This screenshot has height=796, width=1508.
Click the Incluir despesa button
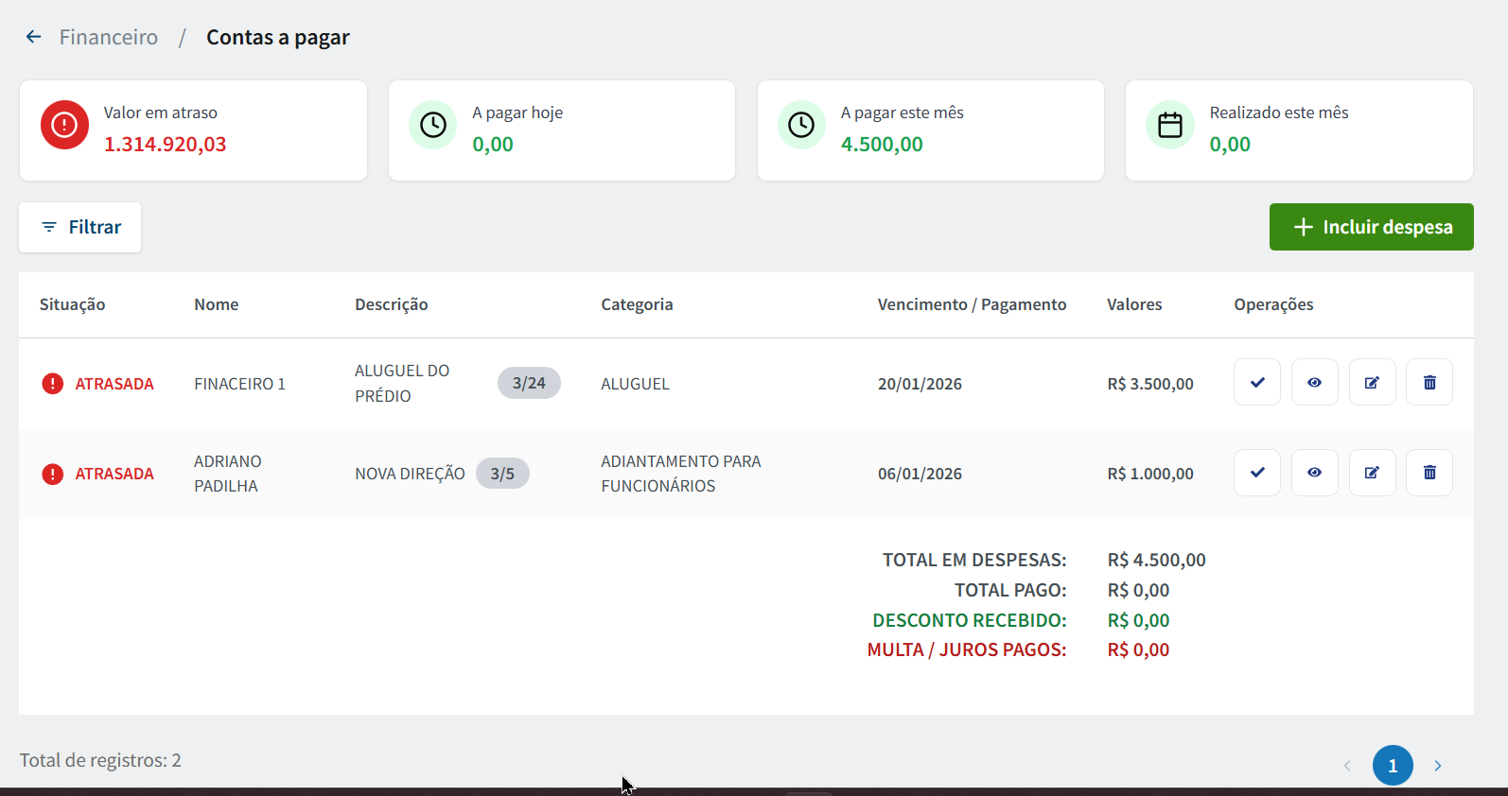1371,227
